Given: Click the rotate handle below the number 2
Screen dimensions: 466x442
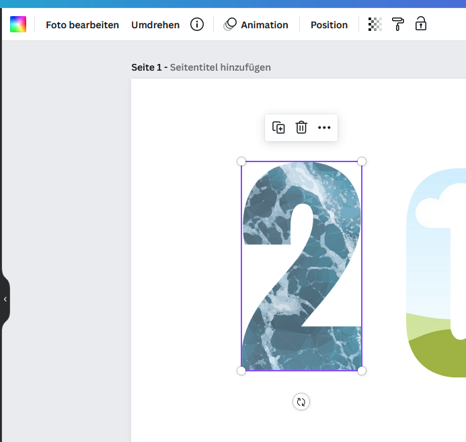Looking at the screenshot, I should (301, 402).
